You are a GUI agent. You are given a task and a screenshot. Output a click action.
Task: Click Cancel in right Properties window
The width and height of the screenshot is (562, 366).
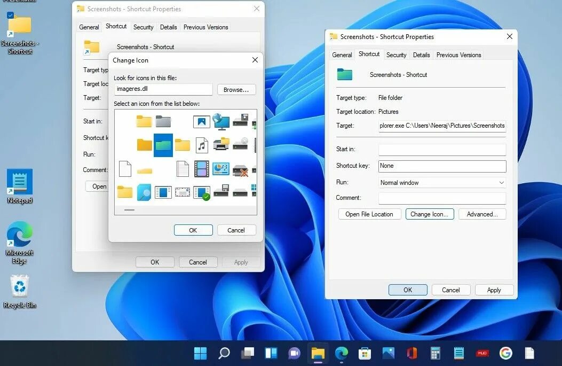click(451, 290)
